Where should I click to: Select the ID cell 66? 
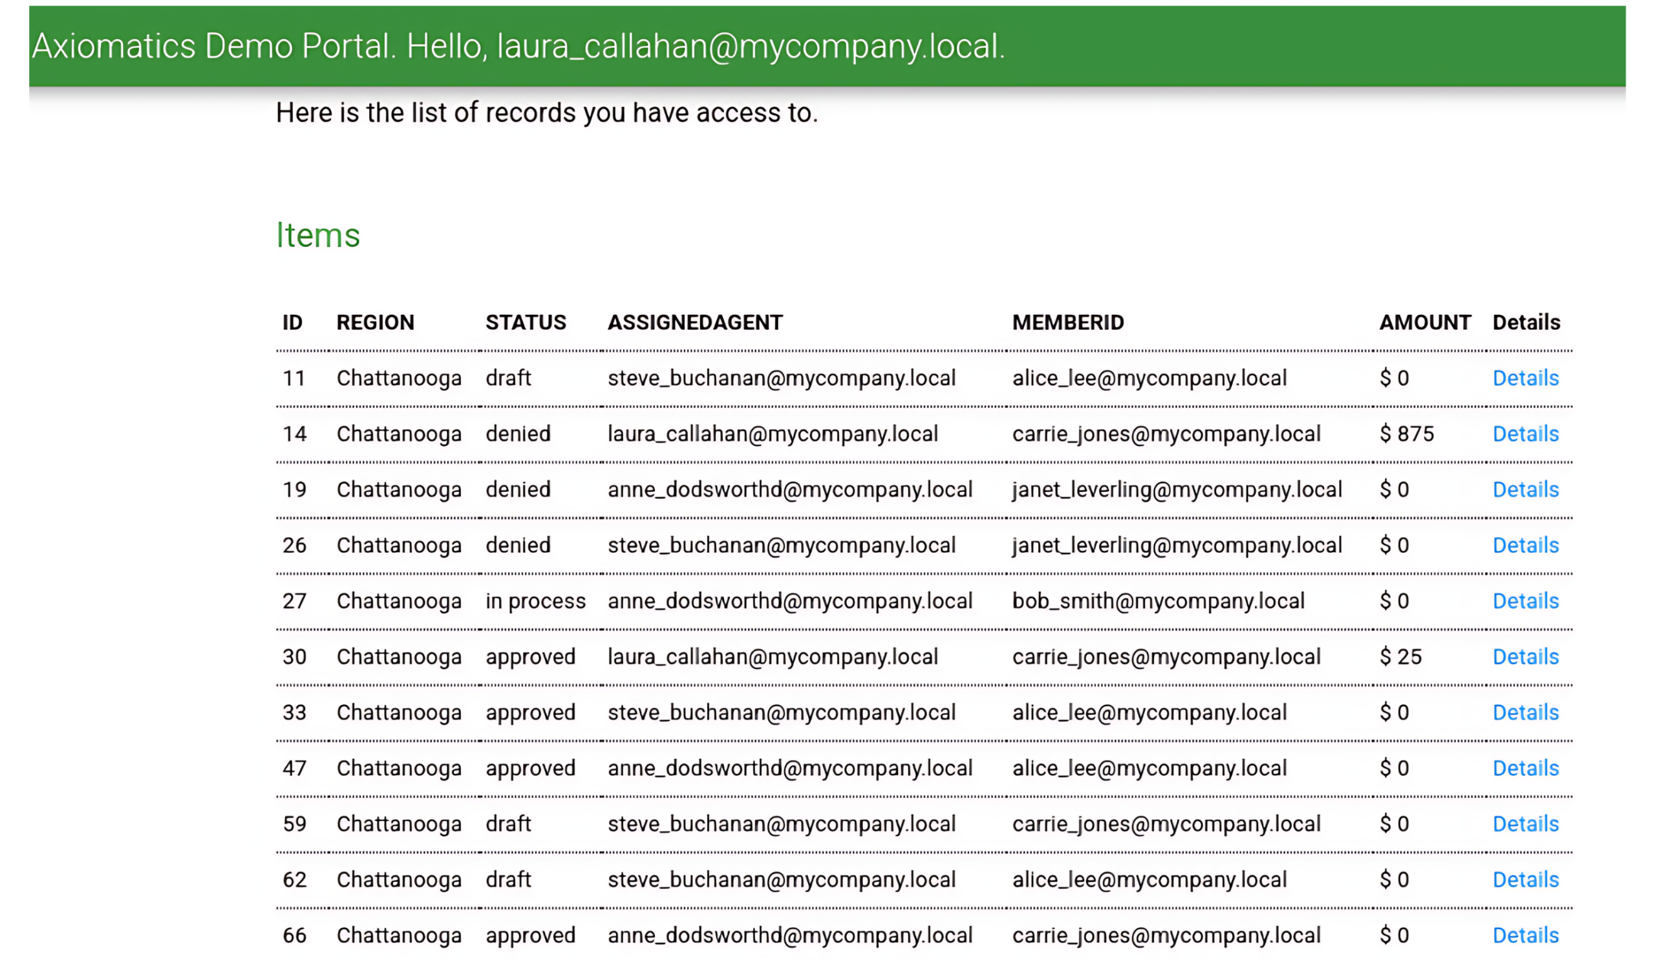coord(294,936)
